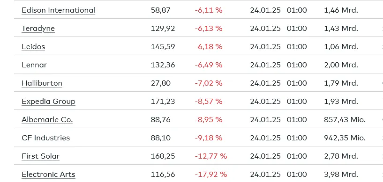383x182 pixels.
Task: Select the Expedia Group link
Action: click(x=48, y=102)
